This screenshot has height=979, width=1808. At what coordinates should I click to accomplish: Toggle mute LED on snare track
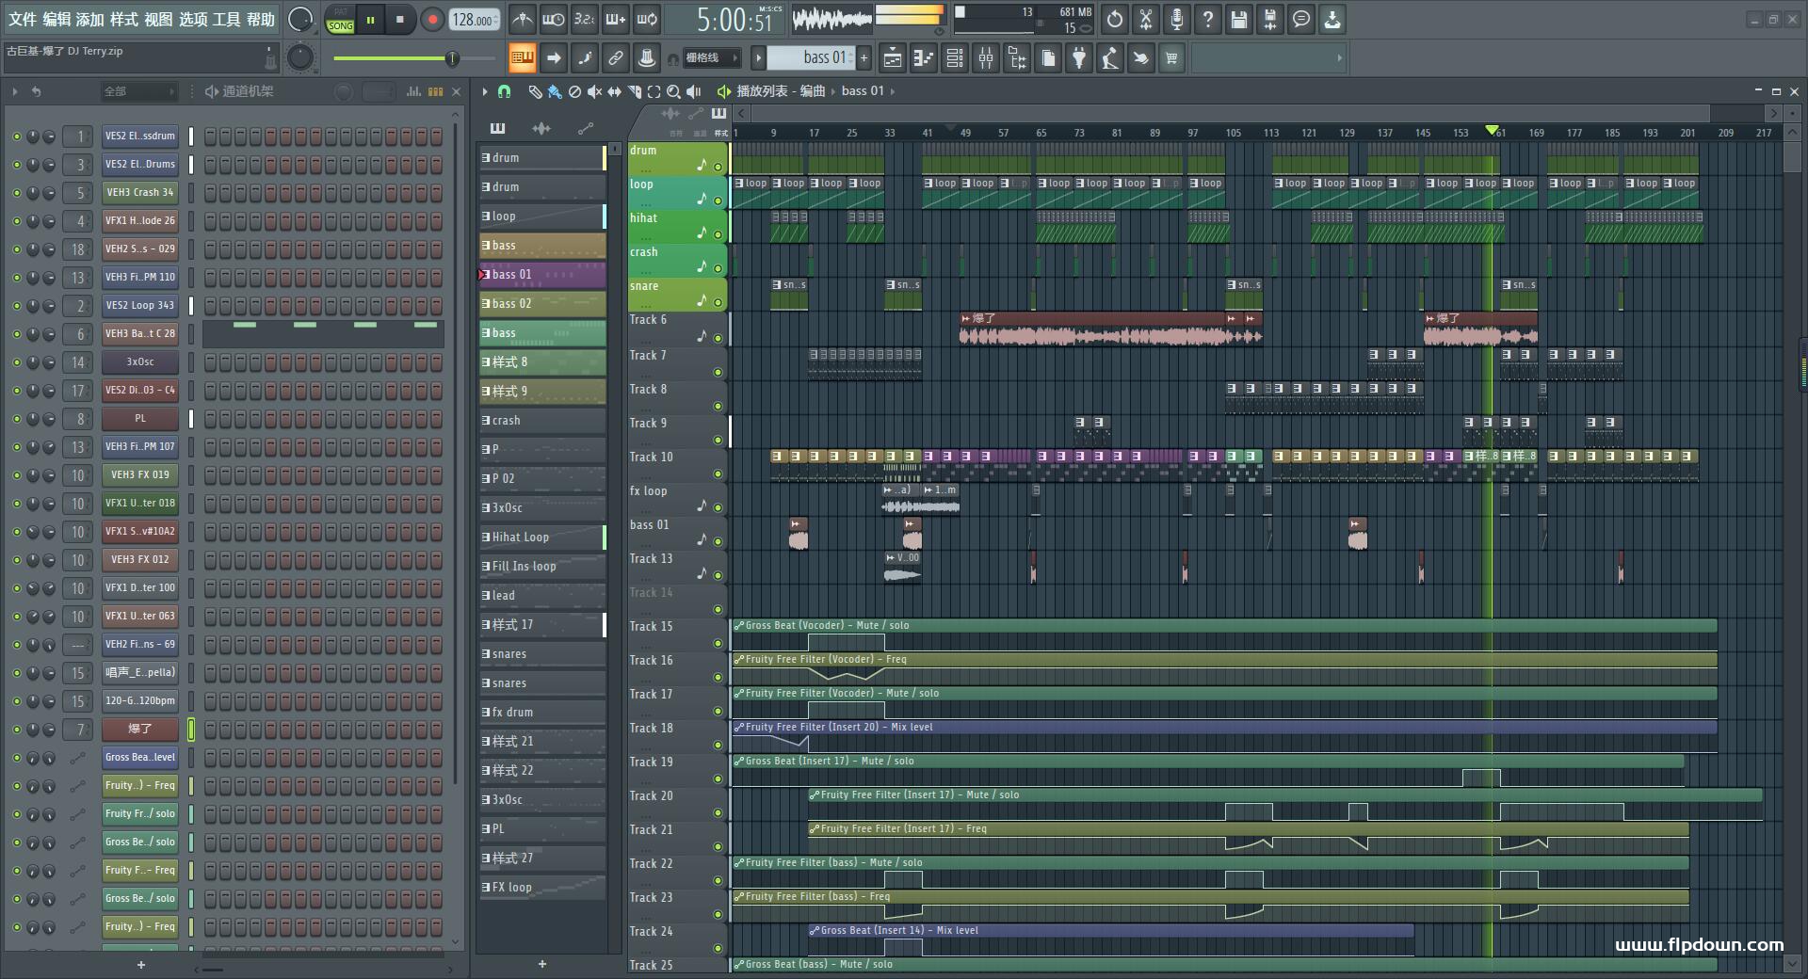pyautogui.click(x=718, y=302)
